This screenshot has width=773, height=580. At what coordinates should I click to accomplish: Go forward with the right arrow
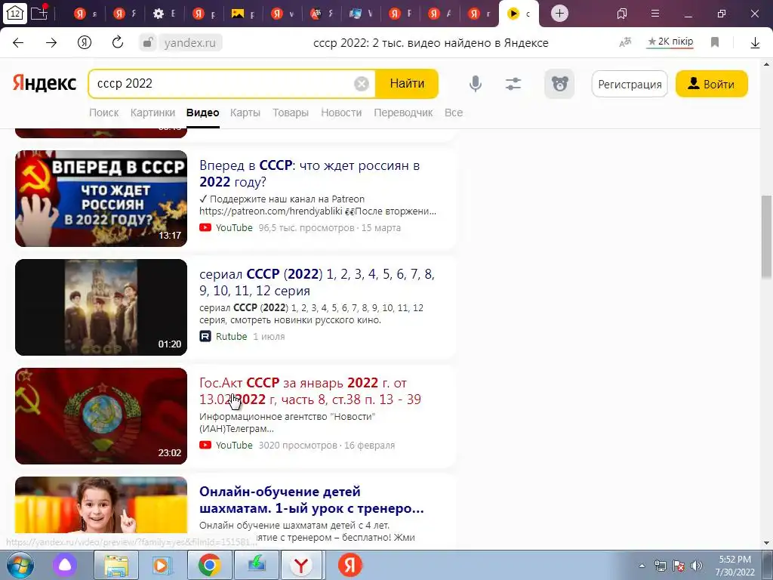[51, 43]
